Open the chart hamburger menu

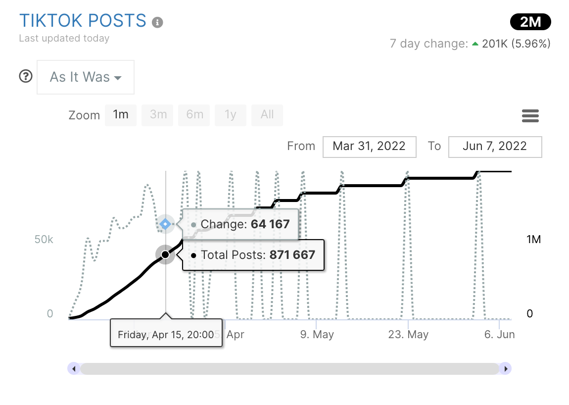coord(530,116)
